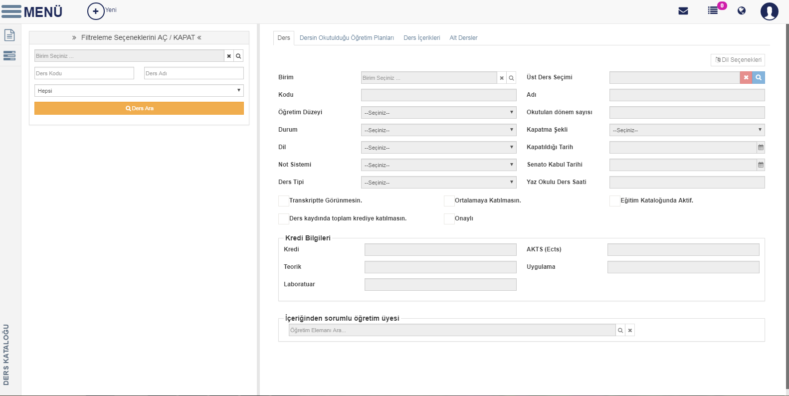
Task: Open the mail envelope icon
Action: point(683,11)
